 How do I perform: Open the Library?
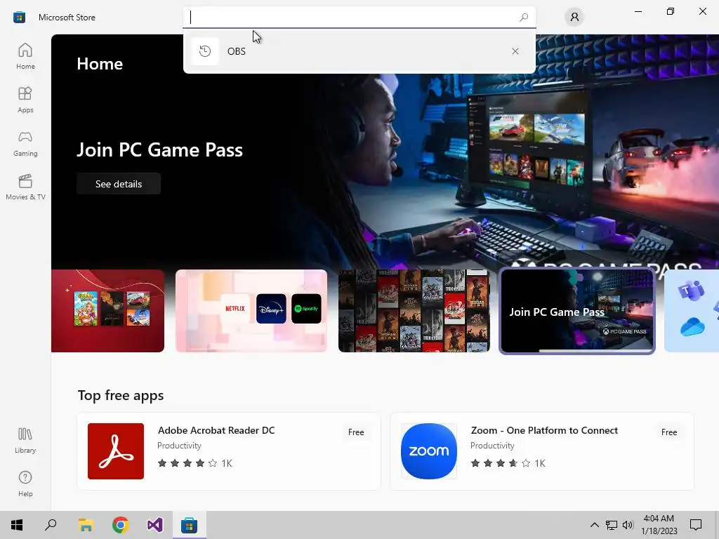[25, 440]
